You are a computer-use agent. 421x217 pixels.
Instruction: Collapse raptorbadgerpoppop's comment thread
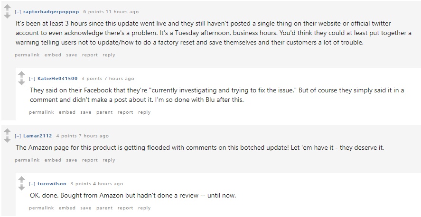(18, 12)
